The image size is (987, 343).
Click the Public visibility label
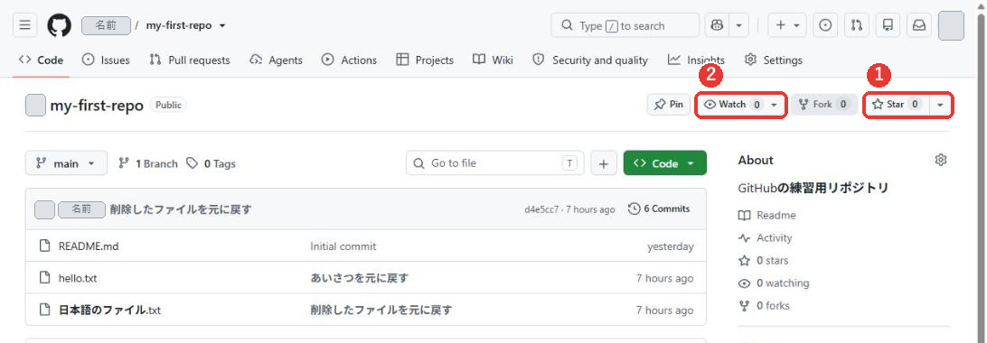[168, 105]
